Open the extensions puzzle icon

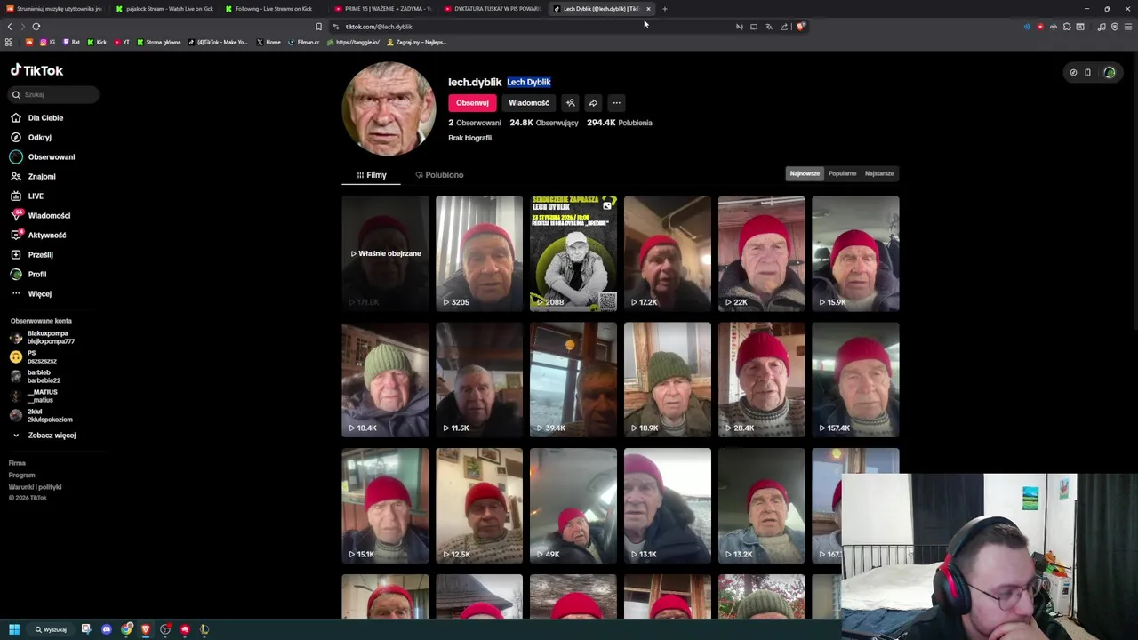pyautogui.click(x=1067, y=27)
